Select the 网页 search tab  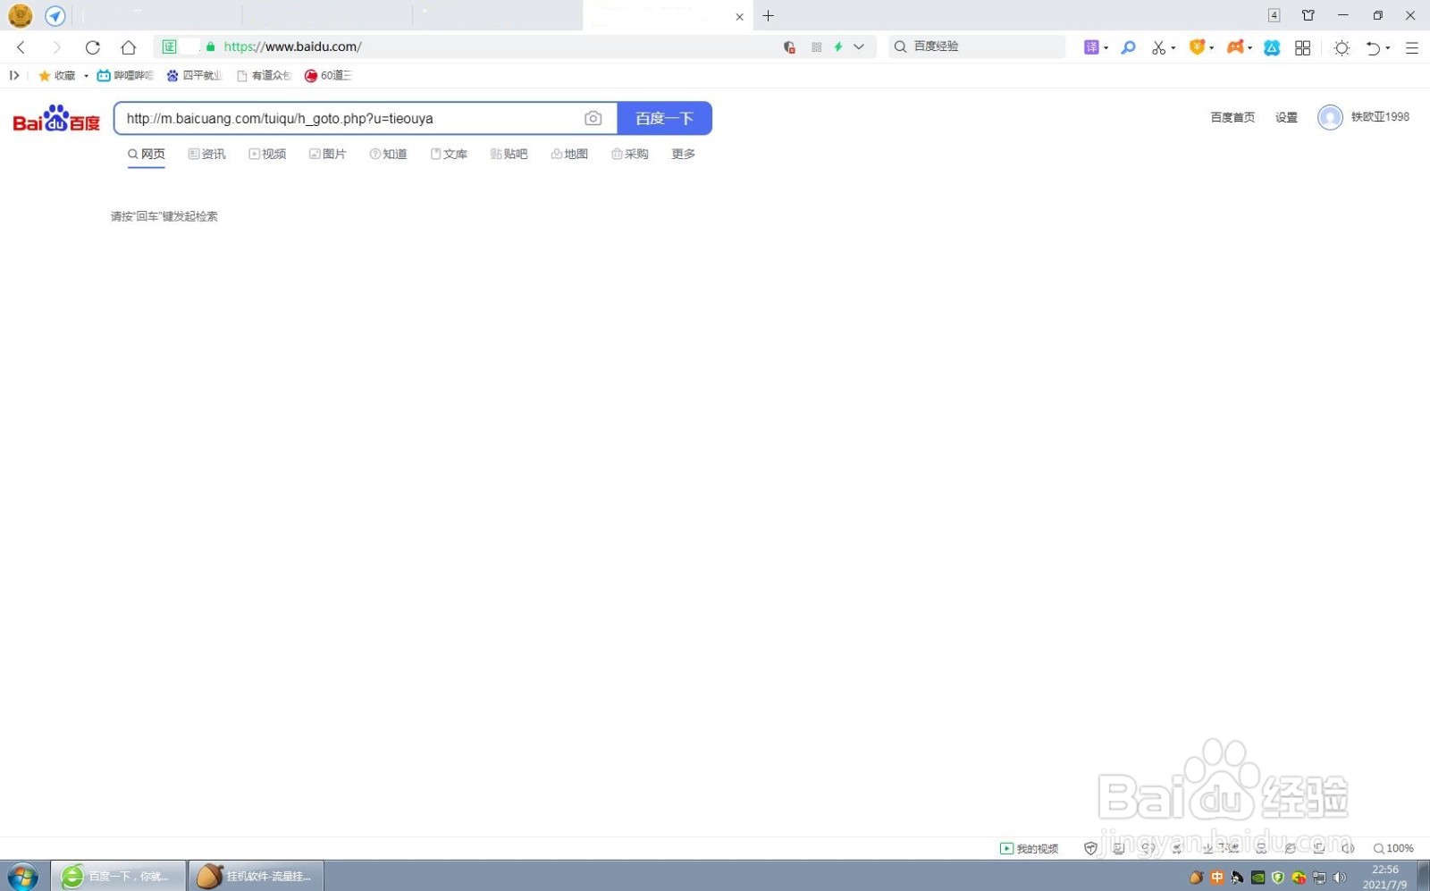147,154
